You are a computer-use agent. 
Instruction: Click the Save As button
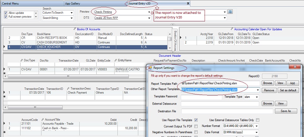[x=286, y=111]
